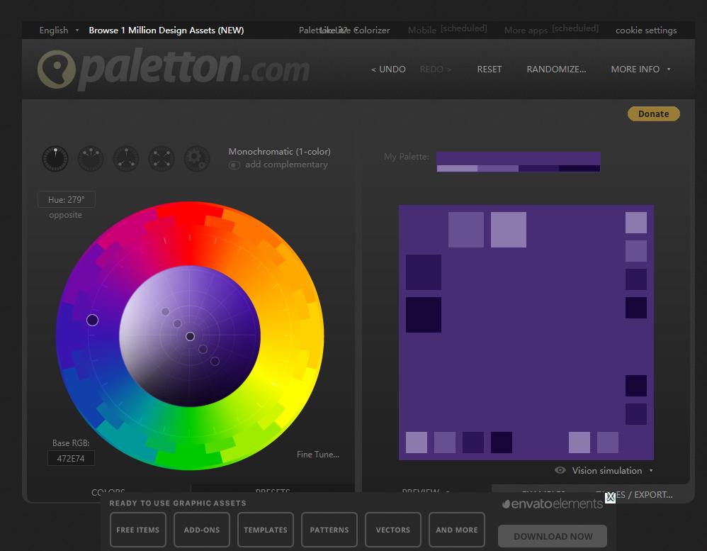The image size is (707, 551).
Task: Click the Paletton logo icon
Action: [x=56, y=69]
